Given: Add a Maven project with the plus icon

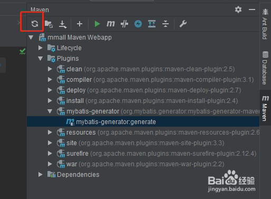Looking at the screenshot, I should coord(80,24).
